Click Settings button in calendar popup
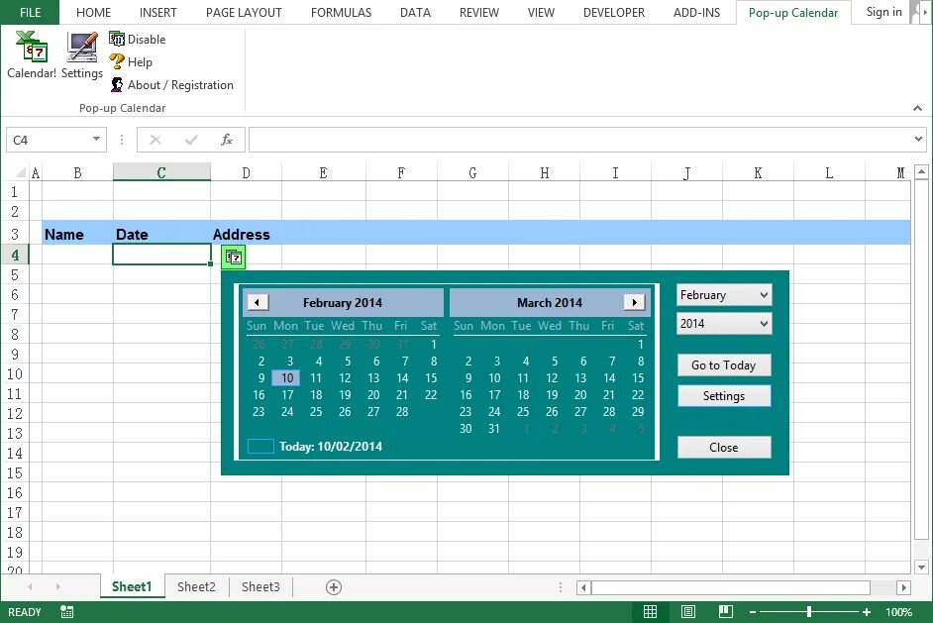Screen dimensions: 933x623 pos(724,396)
